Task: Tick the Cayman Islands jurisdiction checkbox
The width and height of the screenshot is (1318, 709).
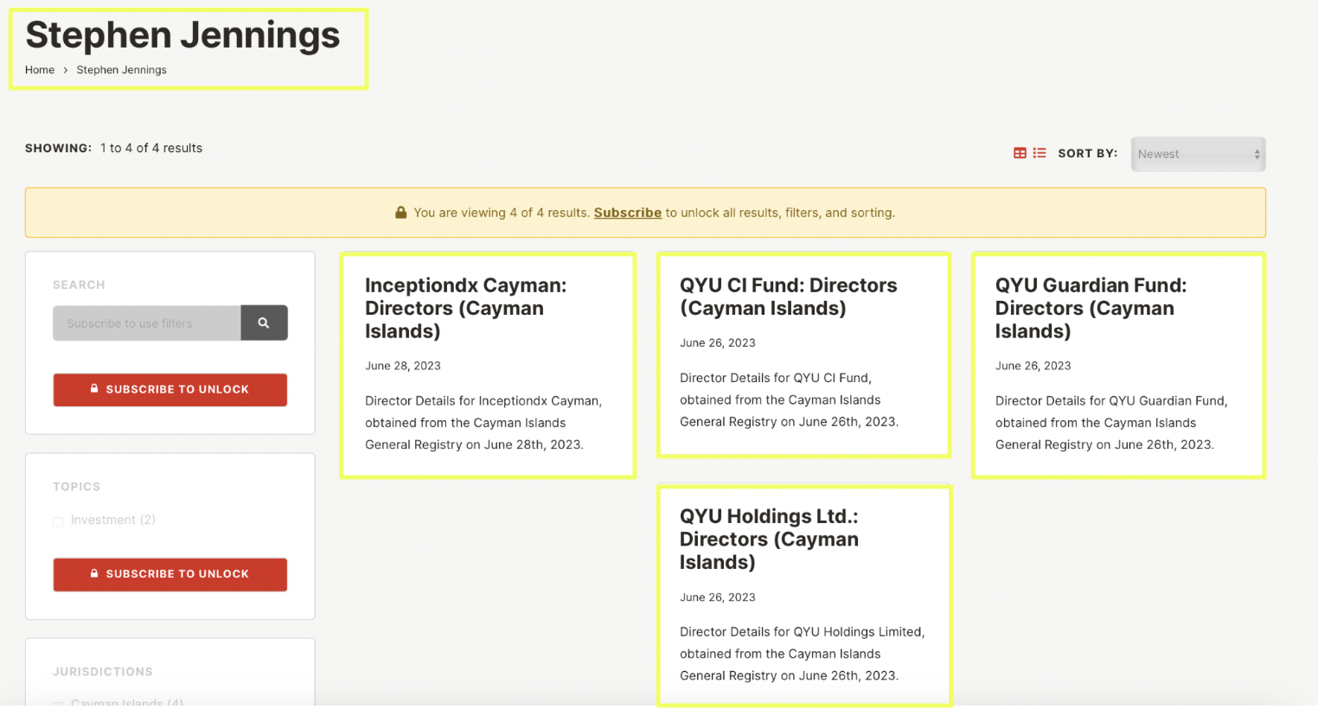Action: tap(58, 704)
